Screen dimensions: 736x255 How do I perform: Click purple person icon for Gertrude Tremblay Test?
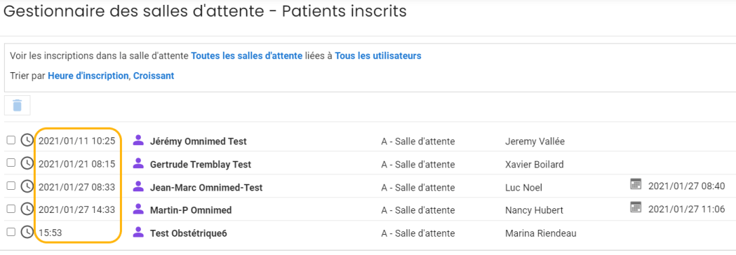point(138,163)
